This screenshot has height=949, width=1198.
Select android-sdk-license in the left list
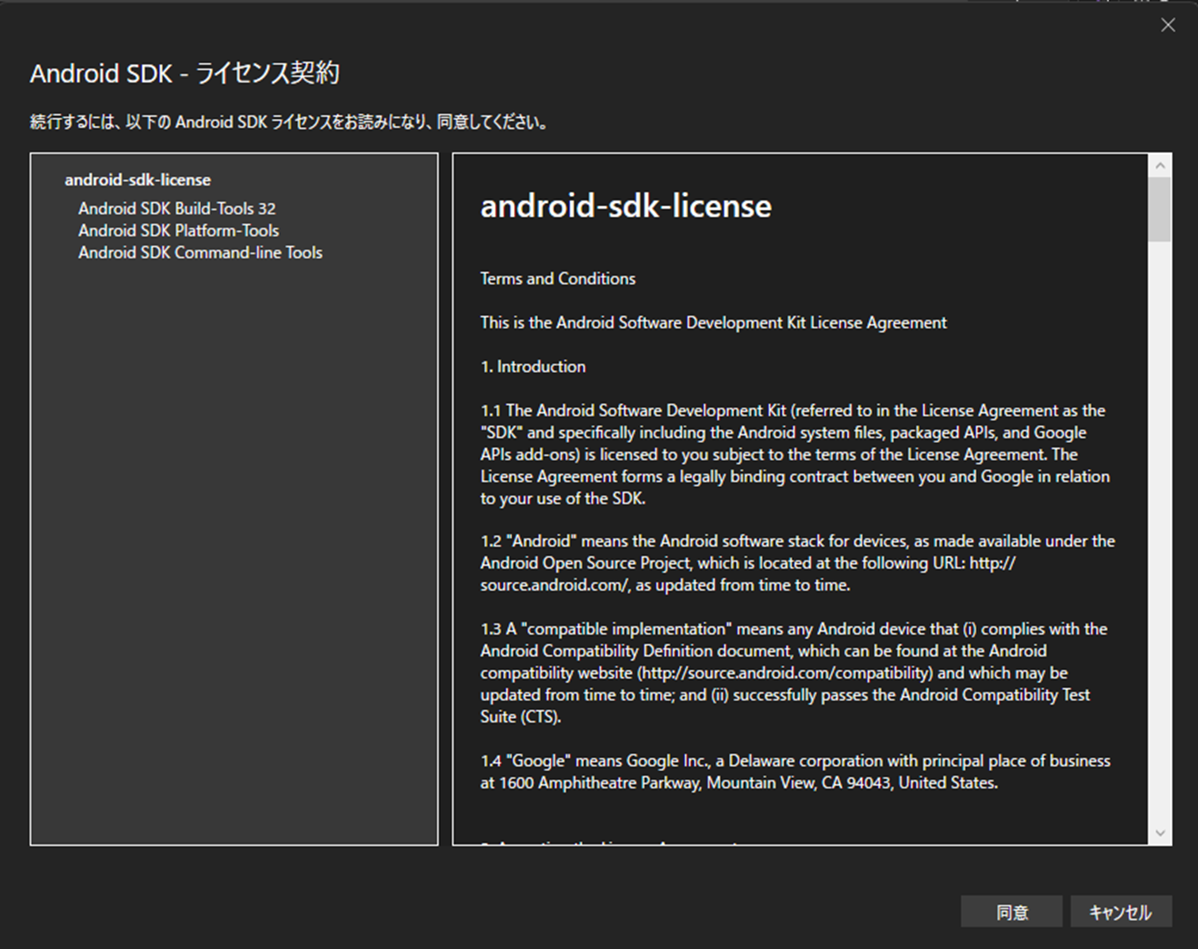(x=137, y=180)
